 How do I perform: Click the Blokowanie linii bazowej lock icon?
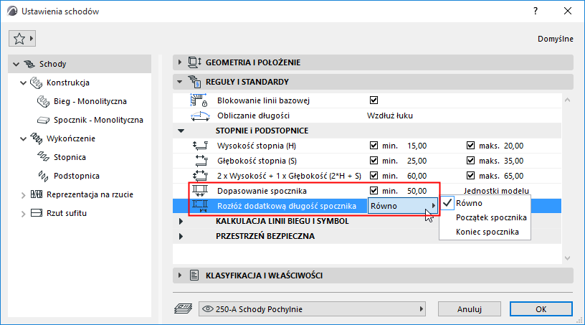(x=199, y=100)
